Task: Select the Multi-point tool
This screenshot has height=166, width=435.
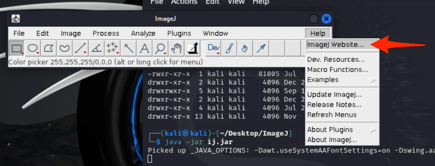Action: (x=112, y=49)
